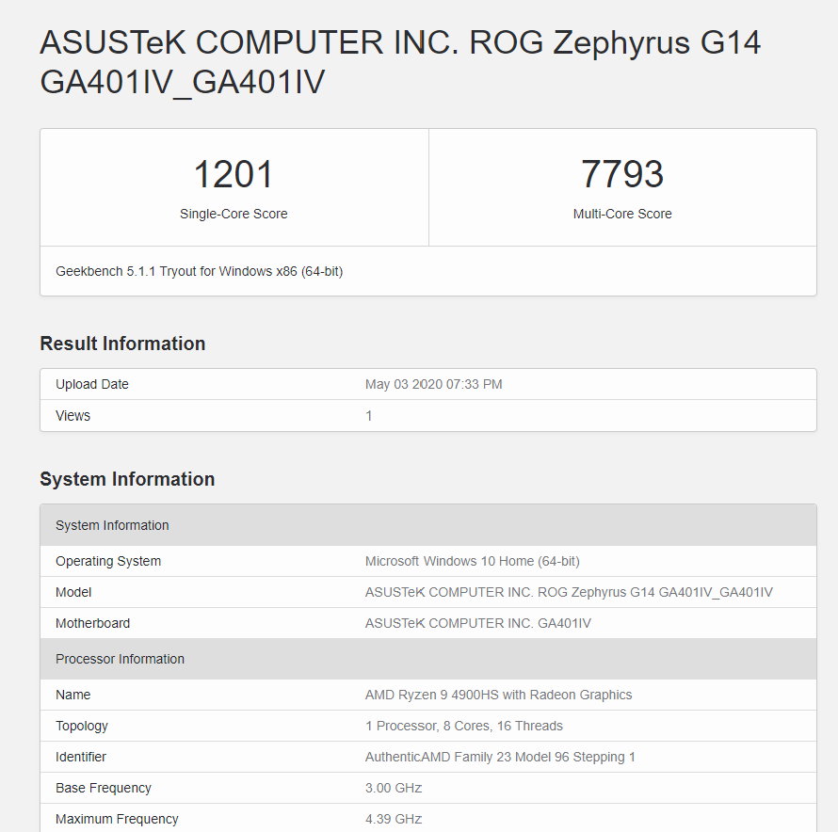Select the 1201 single-core score value
The image size is (838, 832).
[234, 174]
